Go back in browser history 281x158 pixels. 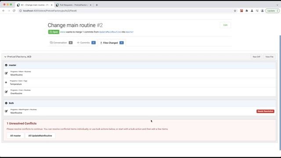point(4,11)
